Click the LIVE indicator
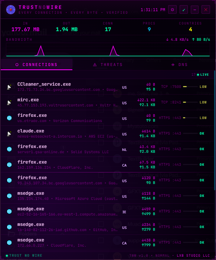The image size is (216, 260). 203,75
